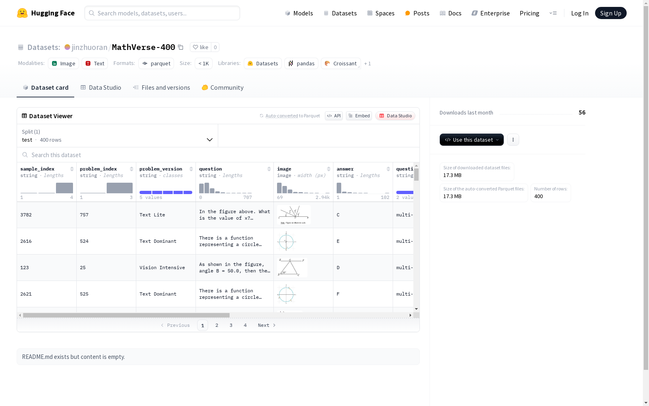Click the Embed button

tap(359, 116)
